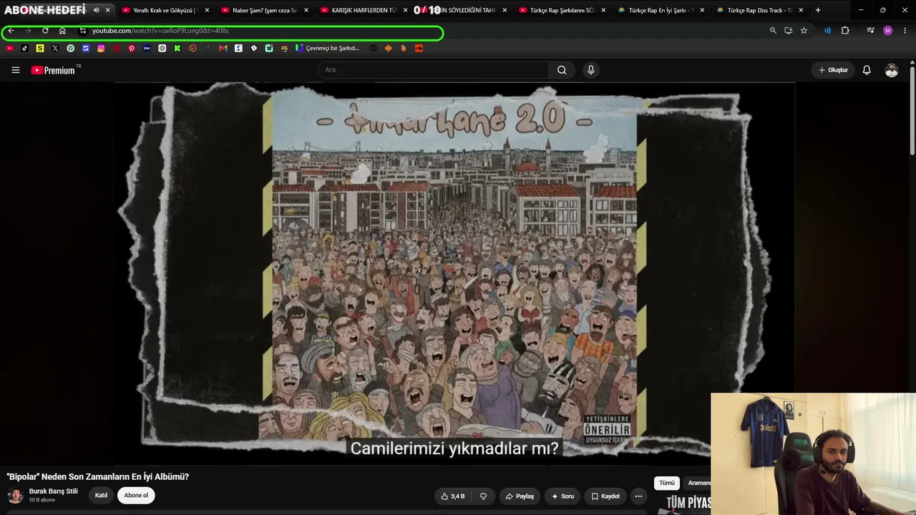Install app icon in address bar
The width and height of the screenshot is (916, 515).
click(x=788, y=31)
